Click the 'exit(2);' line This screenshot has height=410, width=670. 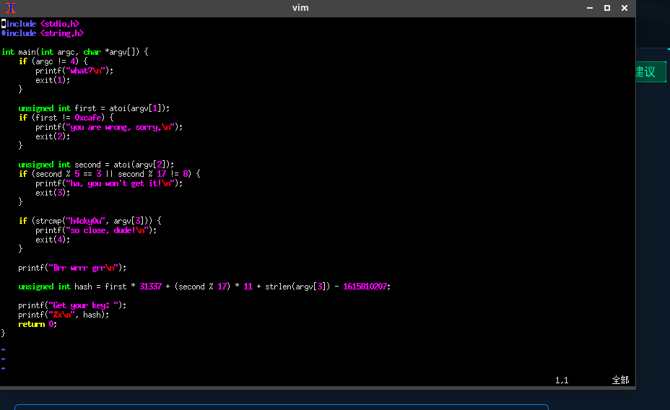click(x=53, y=136)
